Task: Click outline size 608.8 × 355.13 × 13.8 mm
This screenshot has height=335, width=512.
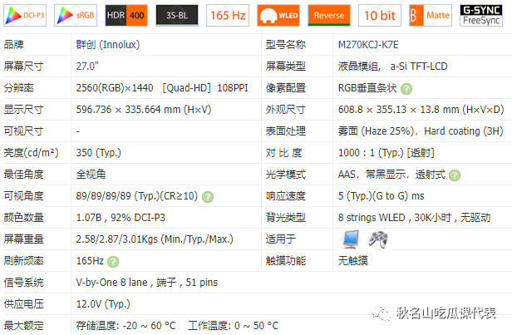Action: click(421, 110)
